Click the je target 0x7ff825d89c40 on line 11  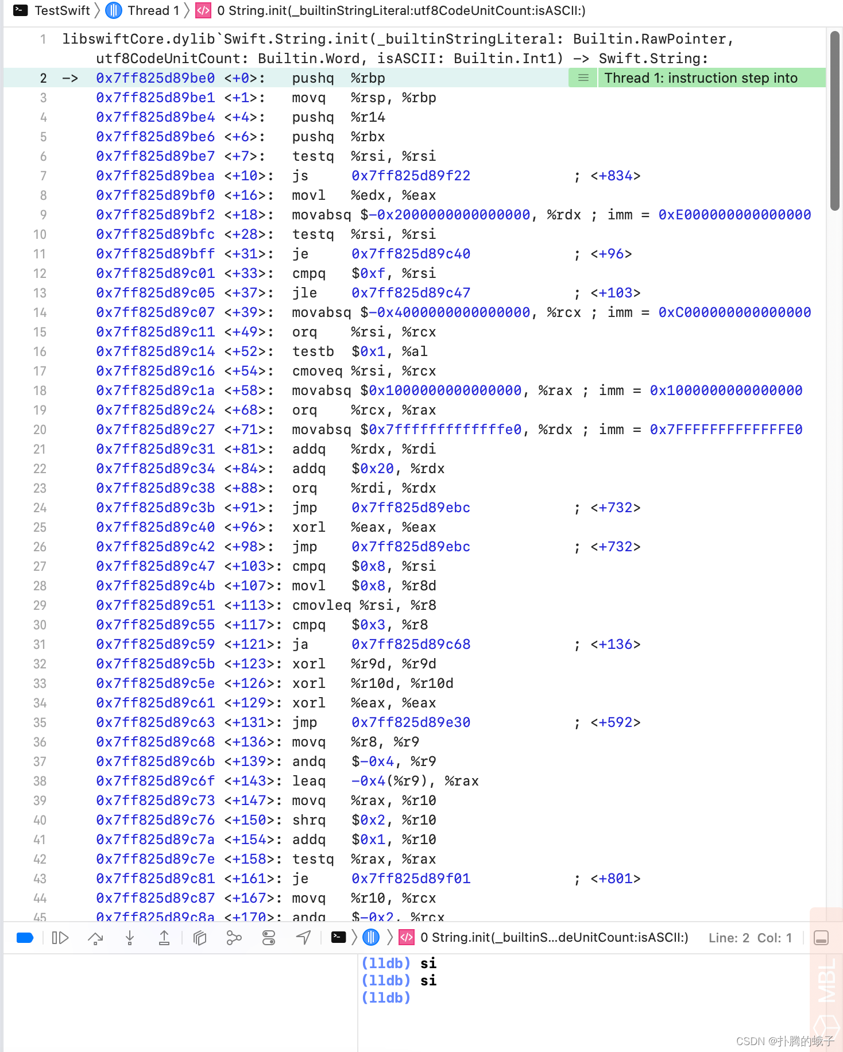pos(411,254)
